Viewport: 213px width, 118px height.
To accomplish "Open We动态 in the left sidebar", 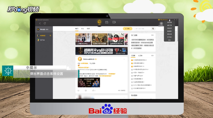I will (44, 29).
